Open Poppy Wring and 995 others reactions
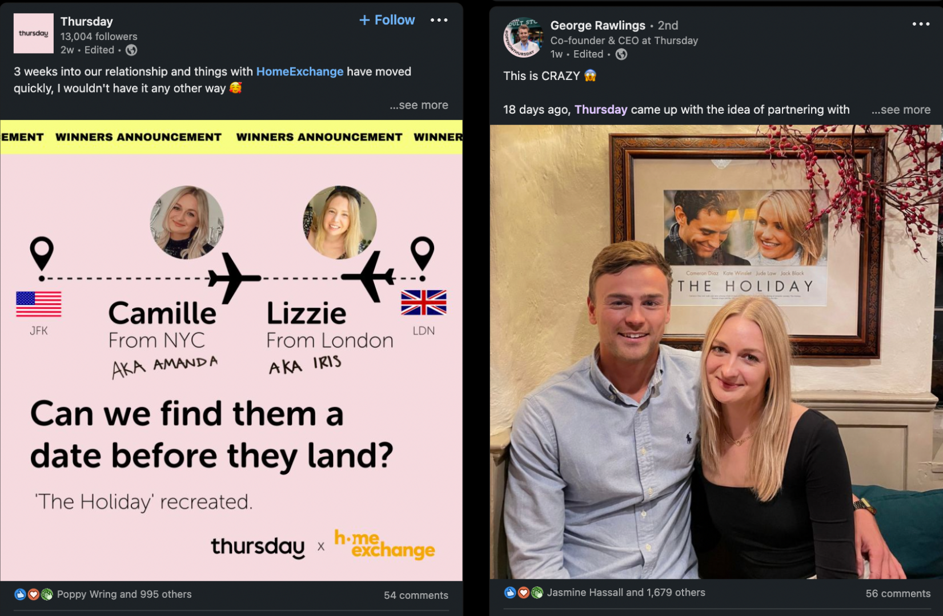 coord(124,594)
